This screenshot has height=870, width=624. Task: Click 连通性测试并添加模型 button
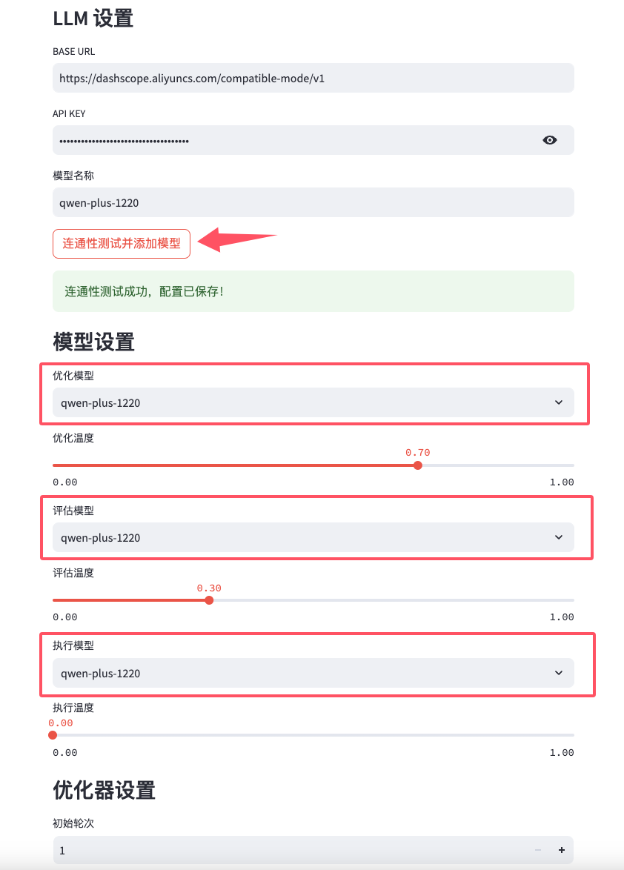pyautogui.click(x=122, y=244)
